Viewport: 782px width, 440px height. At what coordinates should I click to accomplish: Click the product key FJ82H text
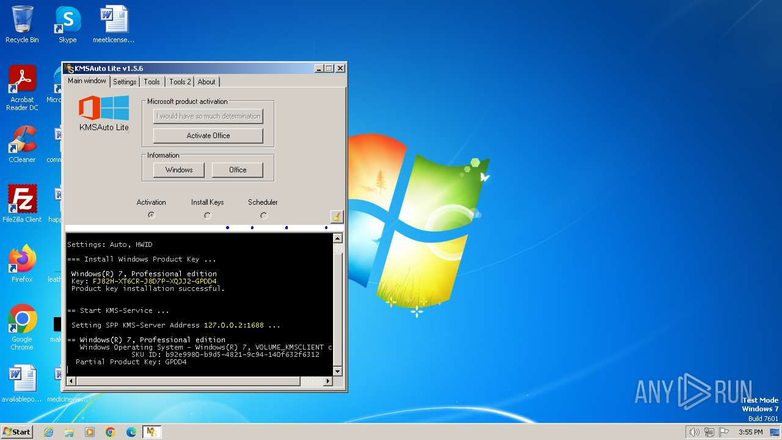pos(155,281)
